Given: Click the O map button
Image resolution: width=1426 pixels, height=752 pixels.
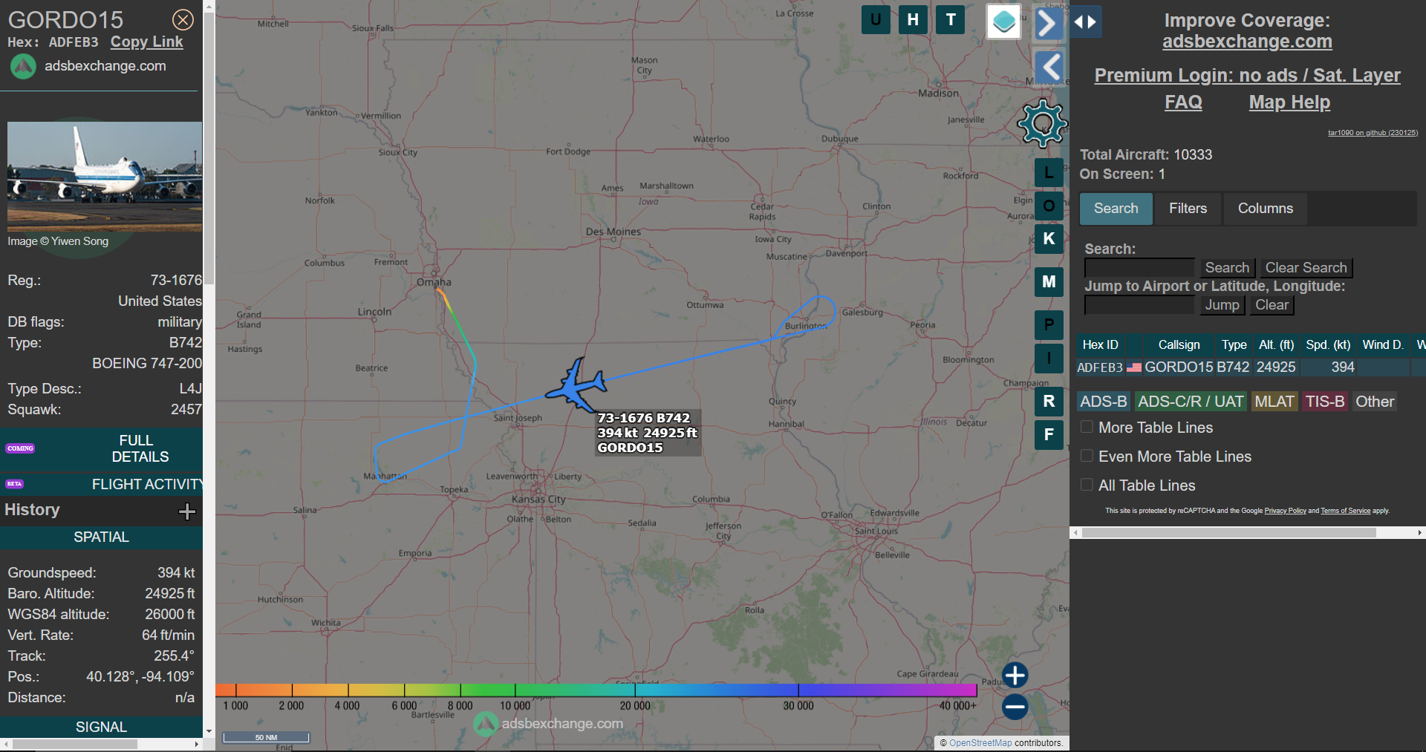Looking at the screenshot, I should [x=1049, y=206].
